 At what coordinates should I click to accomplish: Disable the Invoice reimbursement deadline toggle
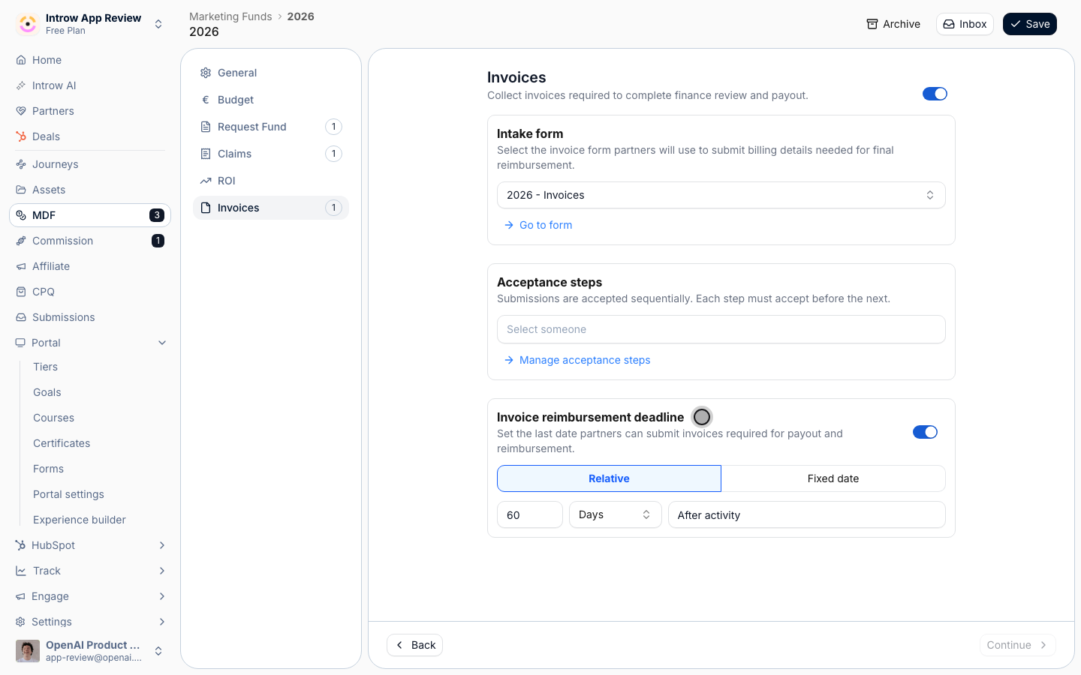[x=925, y=432]
